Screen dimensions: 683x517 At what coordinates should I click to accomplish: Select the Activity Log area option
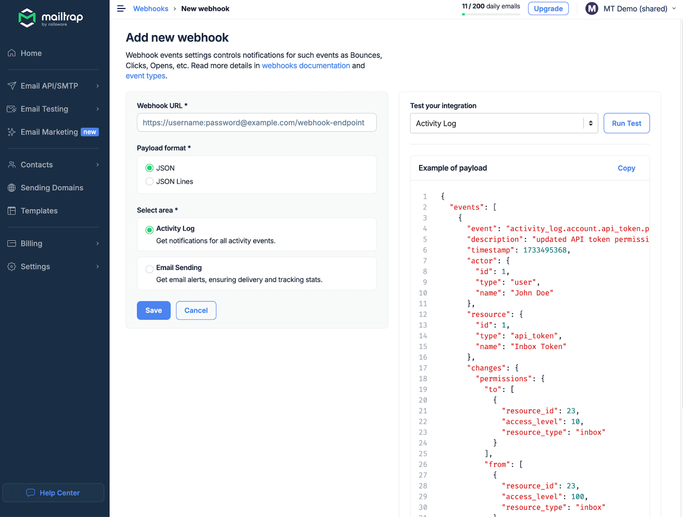pos(149,229)
